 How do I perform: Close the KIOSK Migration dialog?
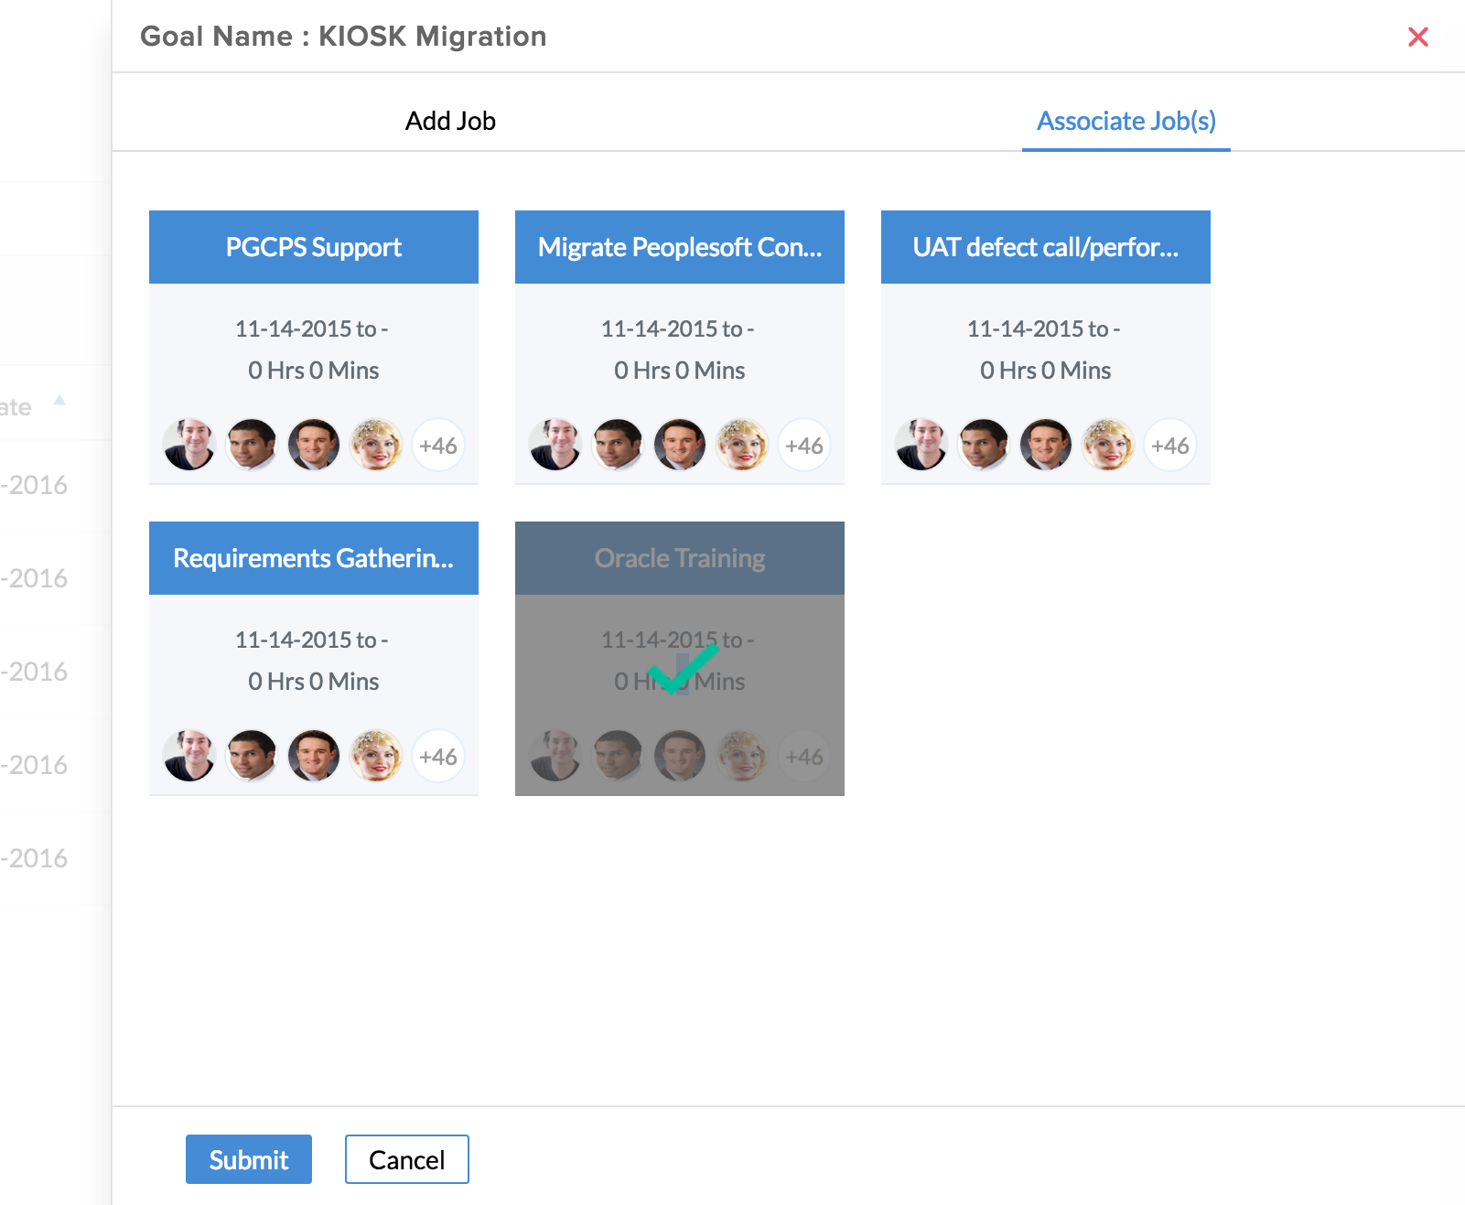point(1417,37)
